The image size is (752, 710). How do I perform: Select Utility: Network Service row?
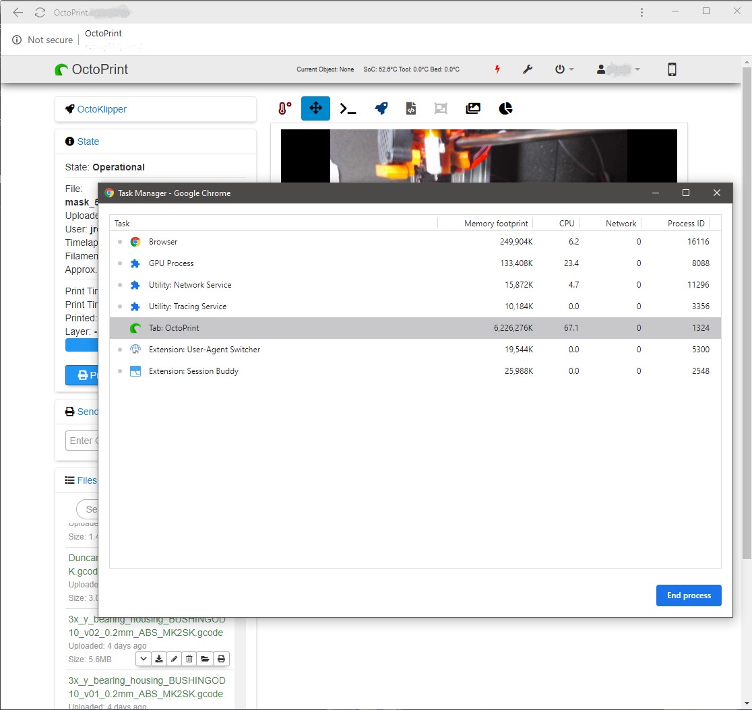point(415,285)
